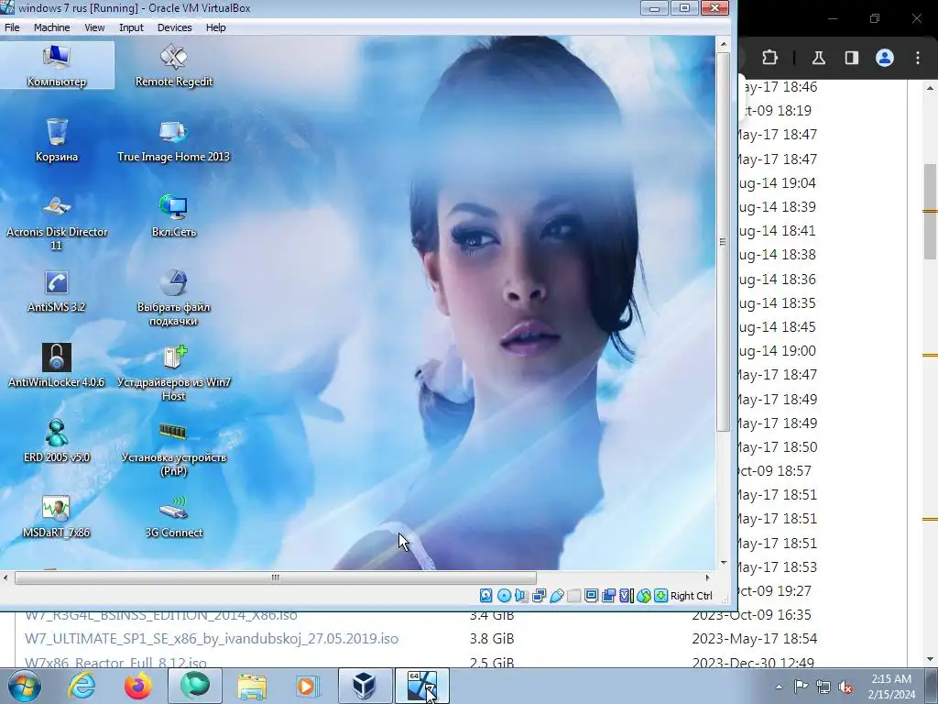
Task: Click the Вкл.Сеть network shortcut
Action: [173, 216]
